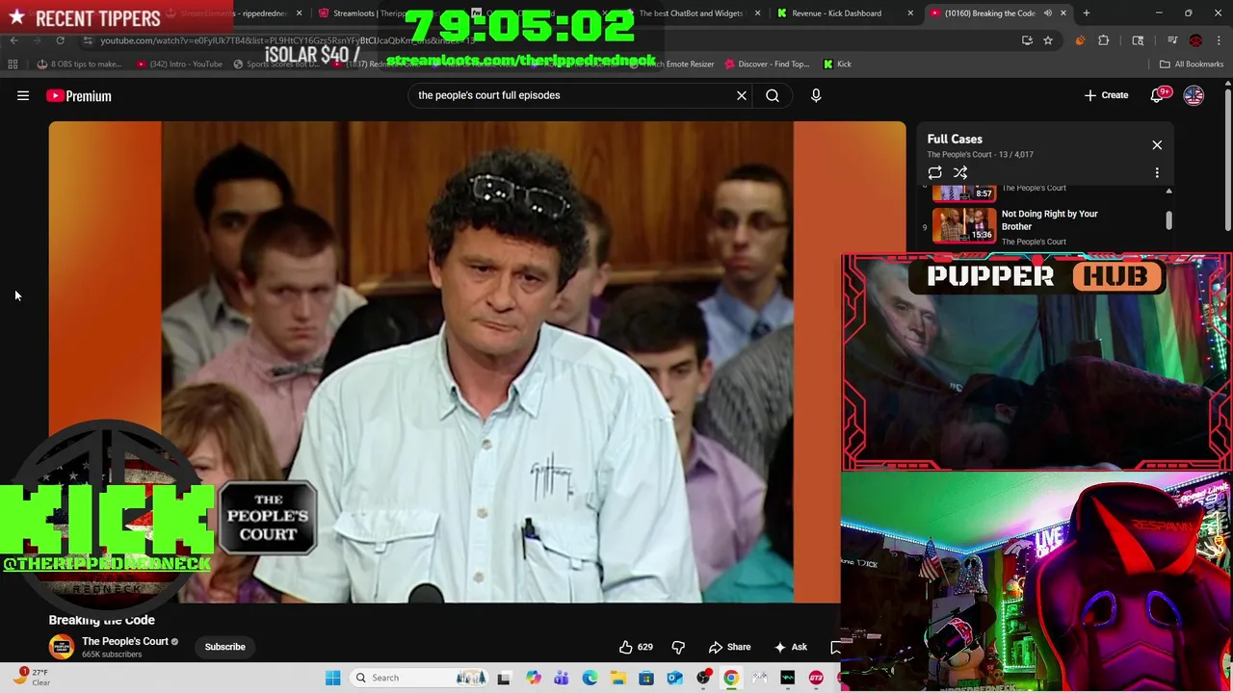Launch Copilot from the taskbar
This screenshot has height=693, width=1233.
533,678
